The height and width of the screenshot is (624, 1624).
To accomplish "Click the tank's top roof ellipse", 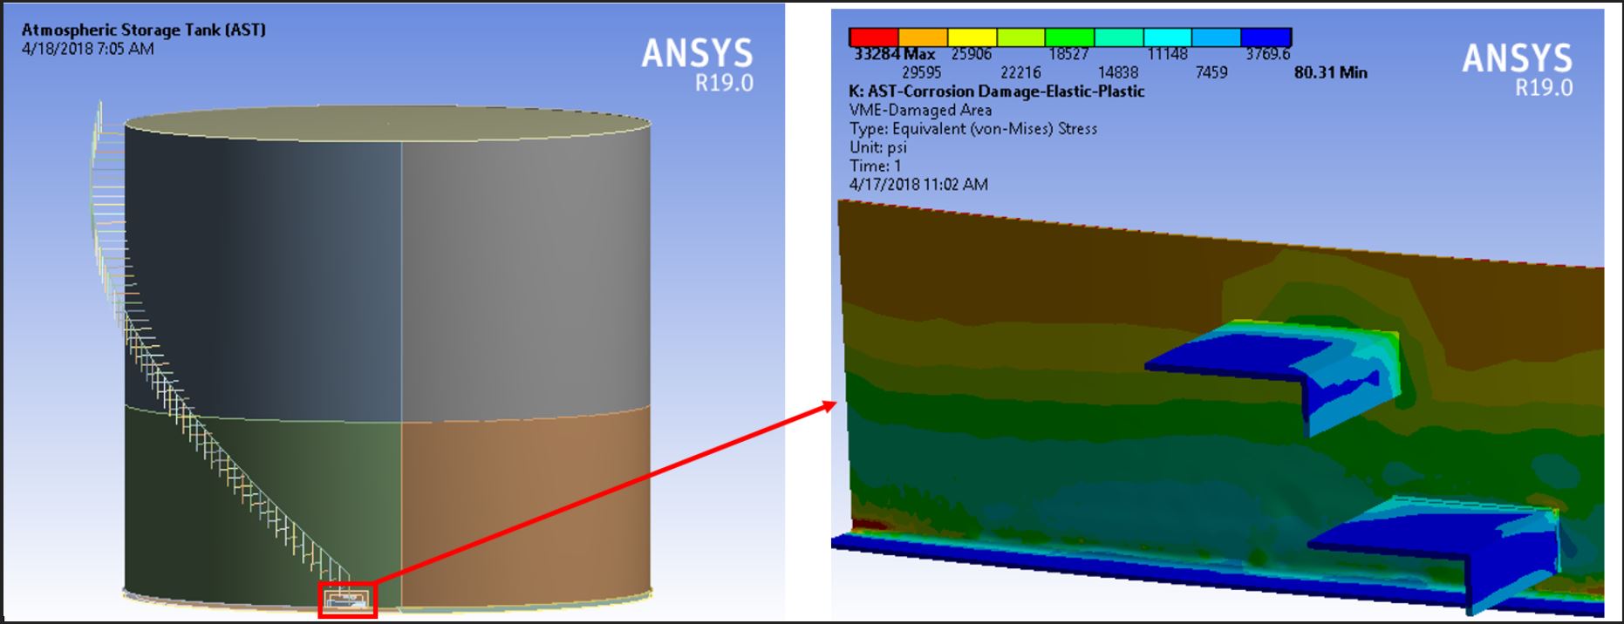I will (387, 124).
